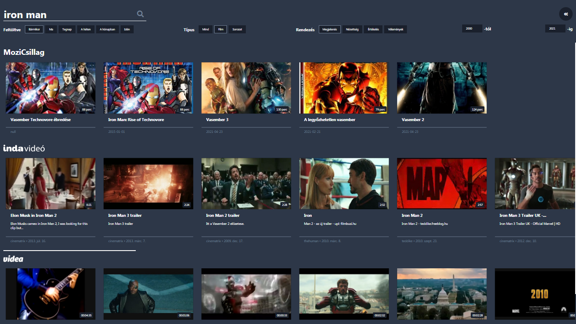Click 'Elon Musk in Iron Man 2' title
The width and height of the screenshot is (576, 324).
[34, 216]
